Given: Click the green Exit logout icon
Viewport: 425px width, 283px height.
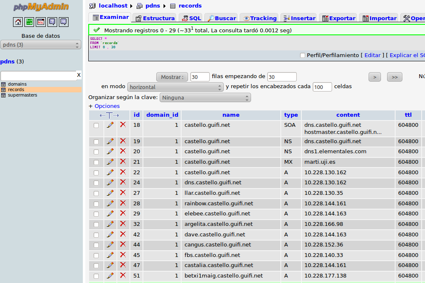Looking at the screenshot, I should click(29, 22).
